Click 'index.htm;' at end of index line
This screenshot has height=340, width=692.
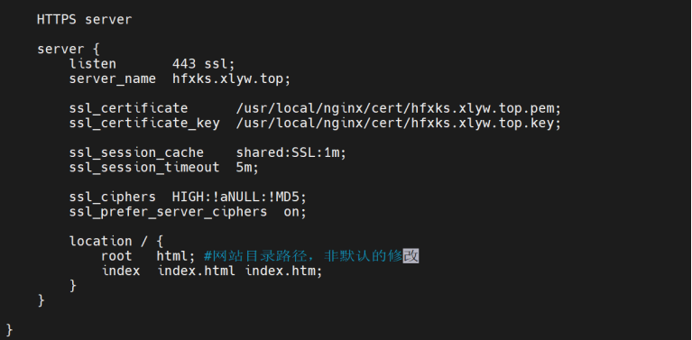[284, 271]
